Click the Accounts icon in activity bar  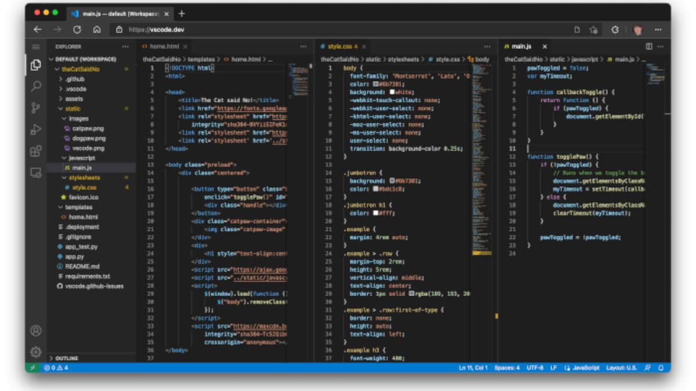[x=36, y=331]
